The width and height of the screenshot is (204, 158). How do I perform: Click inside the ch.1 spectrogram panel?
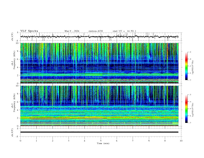99,63
